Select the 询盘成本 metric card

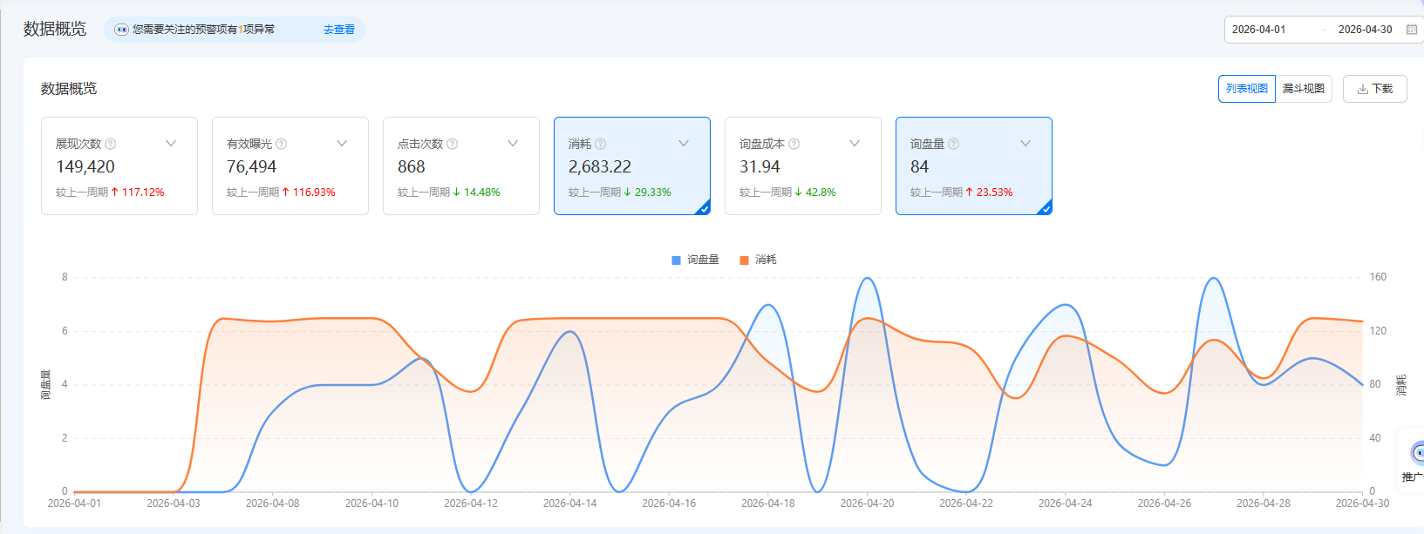coord(803,166)
